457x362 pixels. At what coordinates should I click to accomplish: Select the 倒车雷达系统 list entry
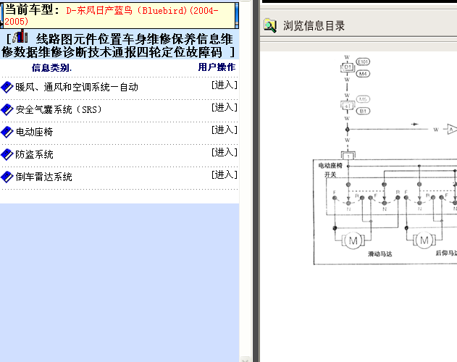[43, 177]
